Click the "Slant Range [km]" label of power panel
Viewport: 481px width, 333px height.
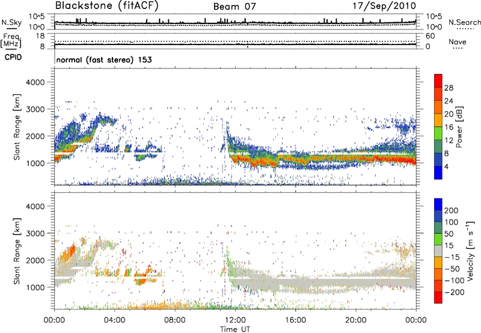[x=17, y=127]
